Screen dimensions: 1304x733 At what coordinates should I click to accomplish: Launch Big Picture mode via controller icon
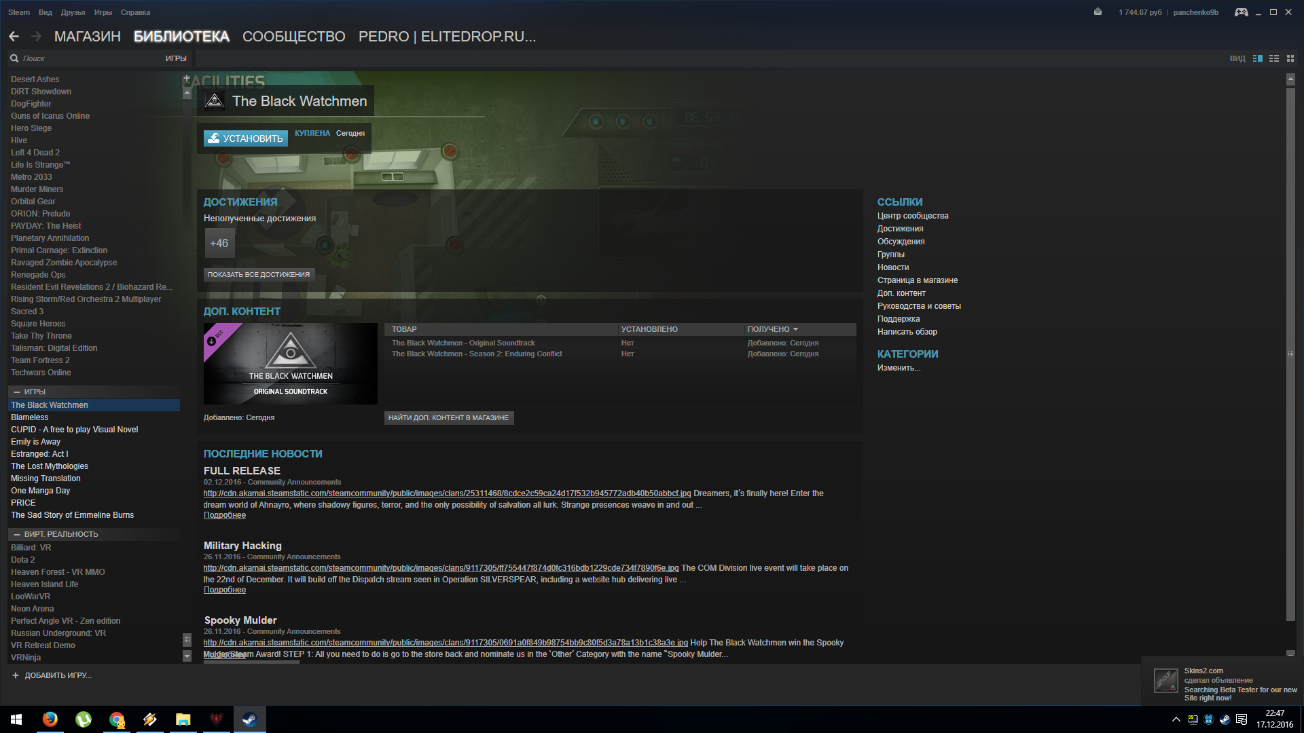[1241, 12]
